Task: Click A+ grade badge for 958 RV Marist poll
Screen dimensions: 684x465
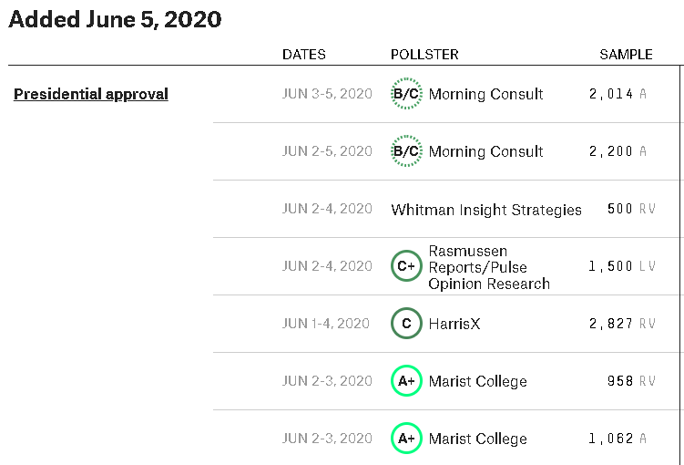Action: [406, 381]
